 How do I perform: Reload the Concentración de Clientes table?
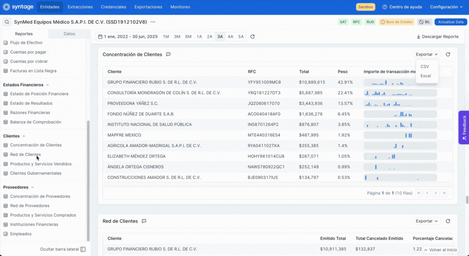tap(448, 55)
